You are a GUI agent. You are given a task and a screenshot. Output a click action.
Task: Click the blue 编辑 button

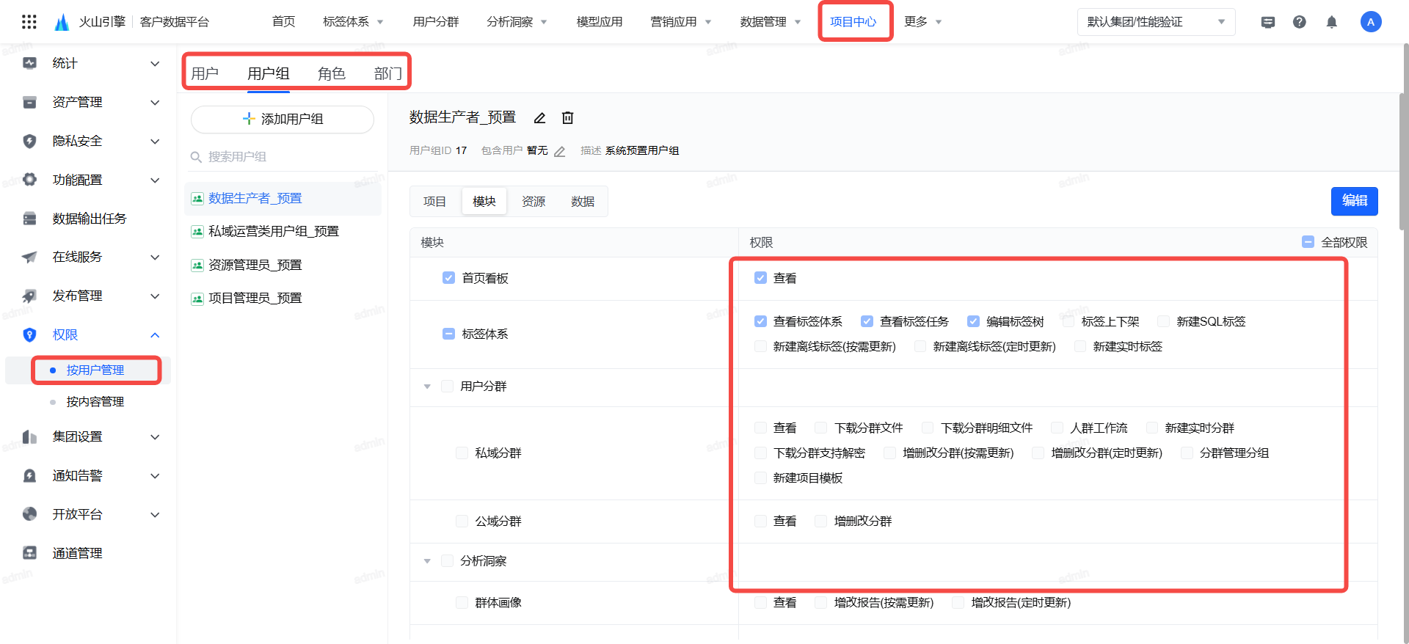[1354, 201]
